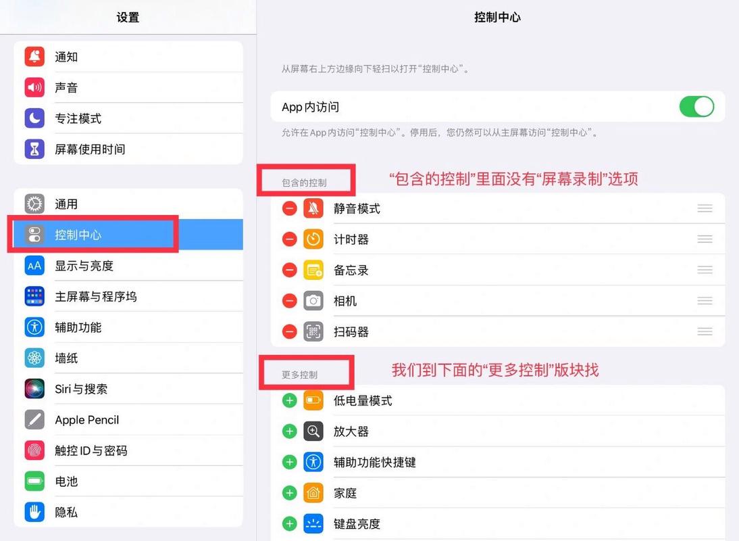Tap the 家庭 home icon
This screenshot has height=541, width=739.
tap(313, 493)
